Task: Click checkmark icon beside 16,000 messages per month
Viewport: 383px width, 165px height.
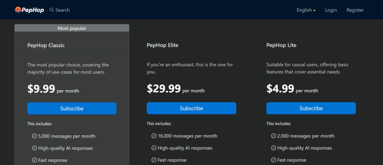Action: pos(154,136)
